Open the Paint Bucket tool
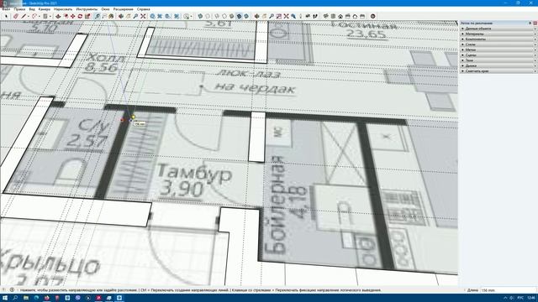The width and height of the screenshot is (538, 302). [111, 16]
